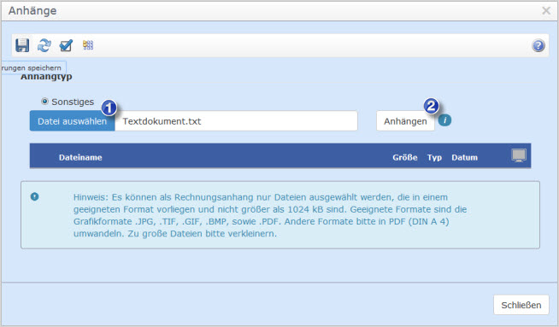Screen dimensions: 559x327
Task: Click the yellow grid toolbar icon
Action: pyautogui.click(x=88, y=45)
